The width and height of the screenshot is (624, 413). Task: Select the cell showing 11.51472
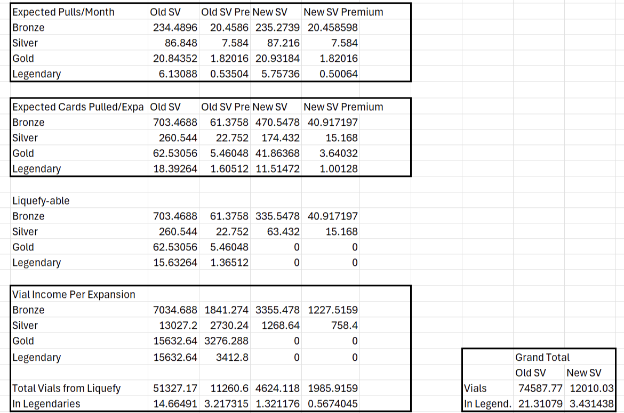click(x=276, y=169)
